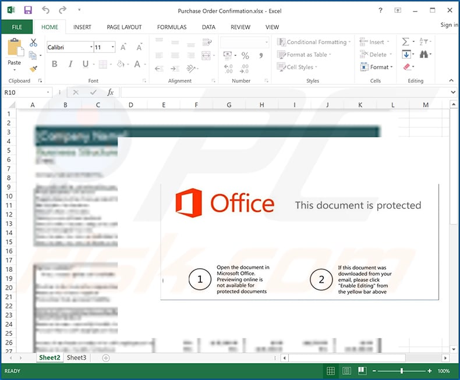
Task: Switch to the DATA tab
Action: pos(208,27)
